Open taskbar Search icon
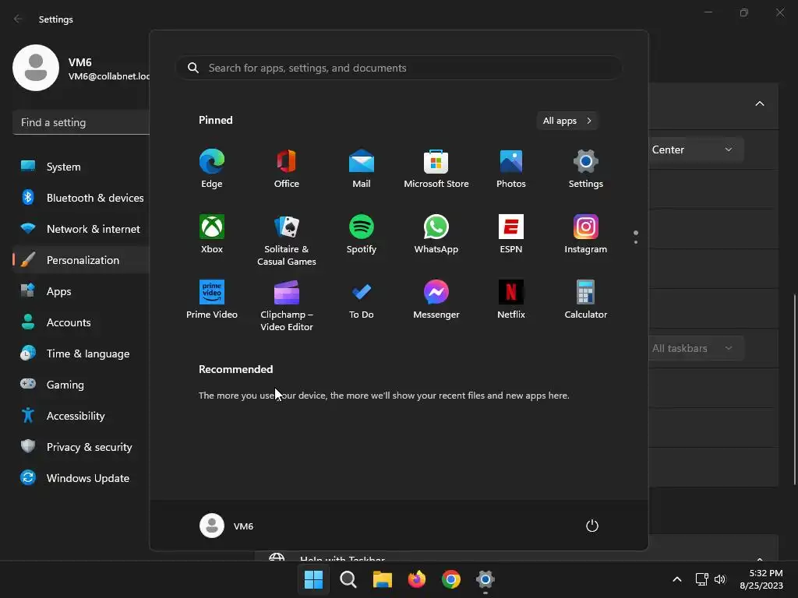 click(x=348, y=579)
